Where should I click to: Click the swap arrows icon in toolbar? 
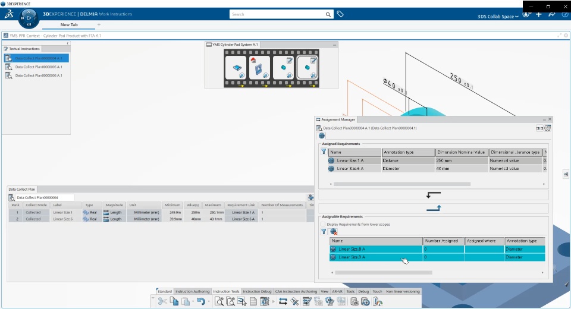click(x=283, y=301)
